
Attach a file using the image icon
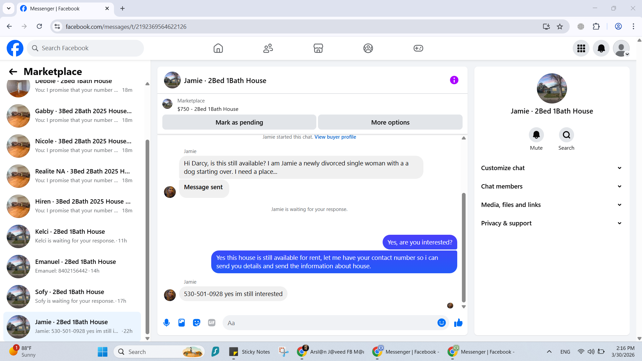(x=181, y=323)
